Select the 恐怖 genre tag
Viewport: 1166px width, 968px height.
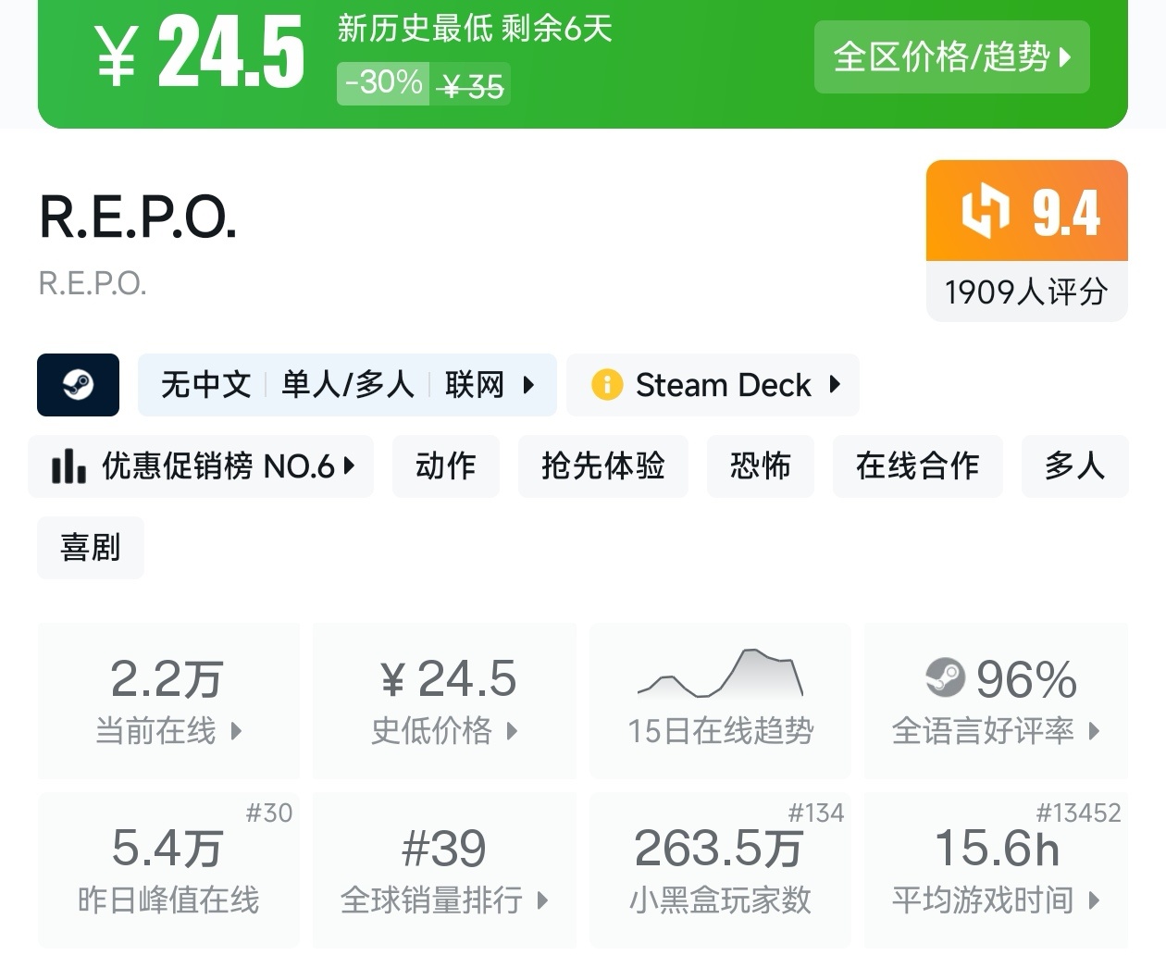pos(760,465)
